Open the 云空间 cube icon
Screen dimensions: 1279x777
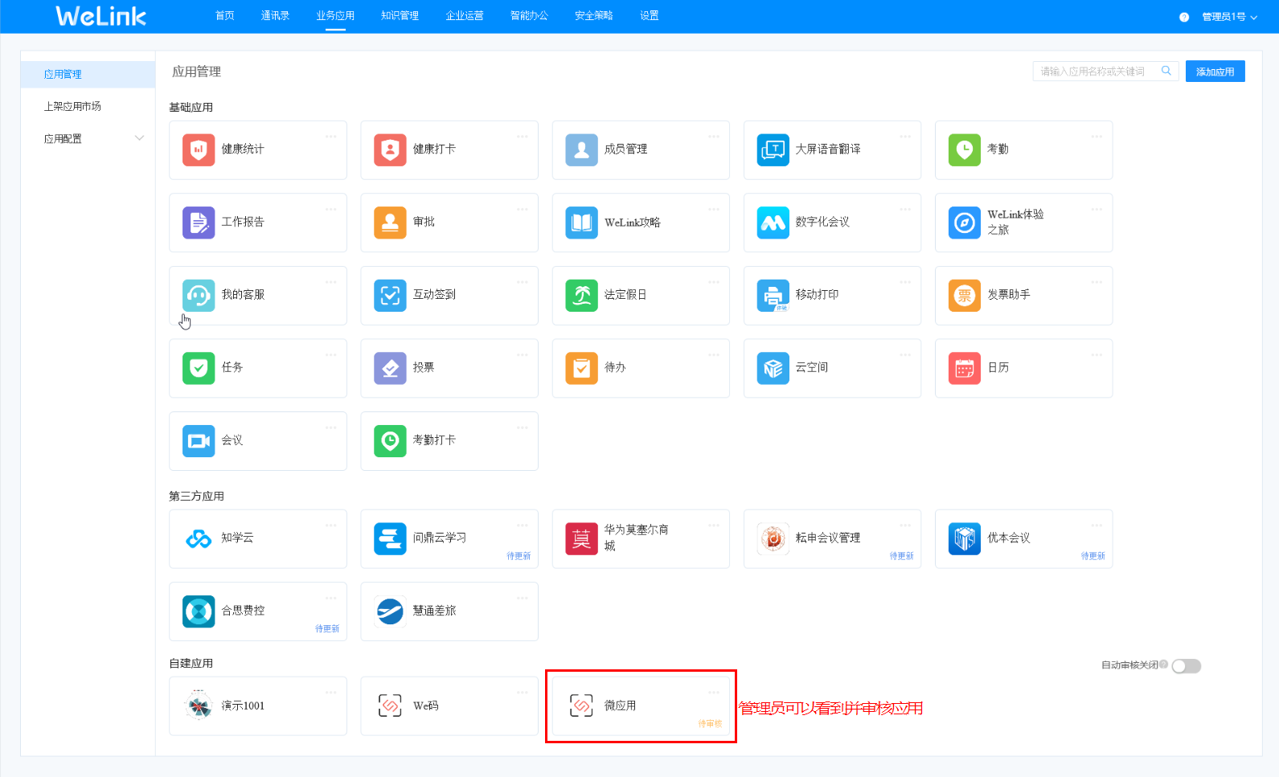(773, 368)
